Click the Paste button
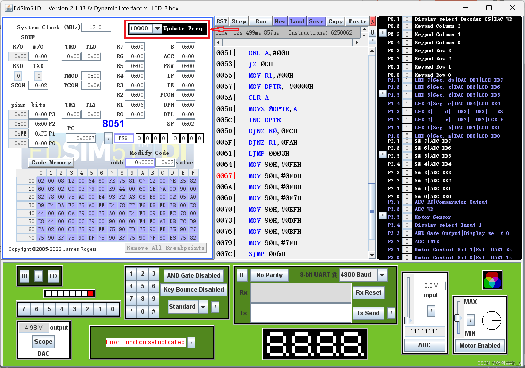Screen dimensions: 525x368 coord(358,22)
